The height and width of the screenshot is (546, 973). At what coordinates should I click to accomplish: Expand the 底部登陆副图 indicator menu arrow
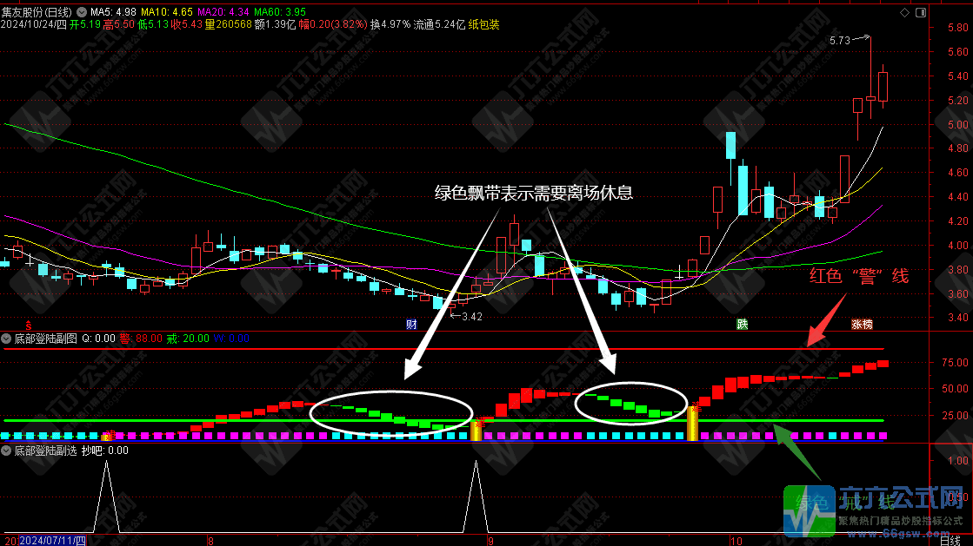pos(6,339)
